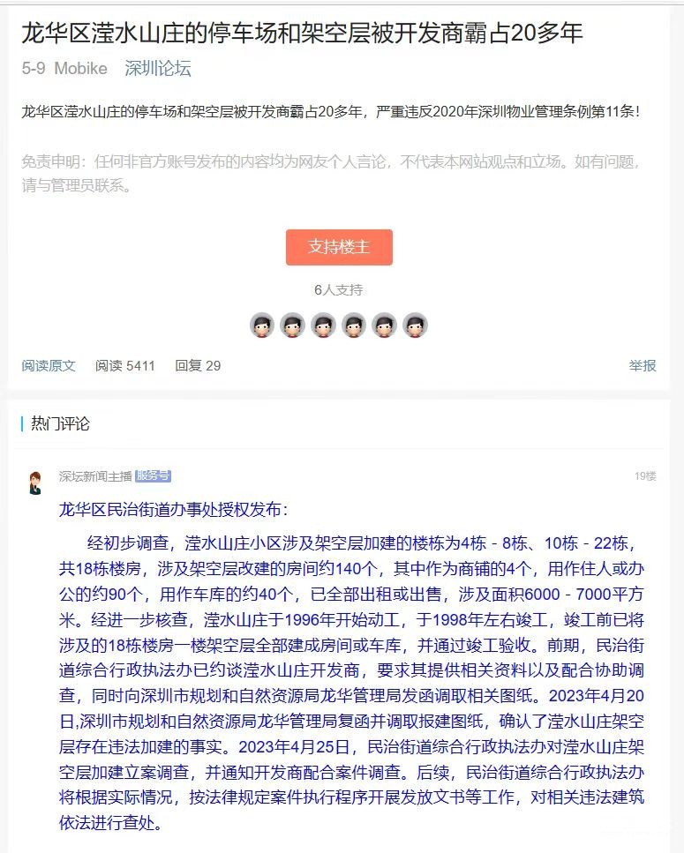Click the 6人支持 supporter count text
The image size is (684, 853).
pos(338,290)
